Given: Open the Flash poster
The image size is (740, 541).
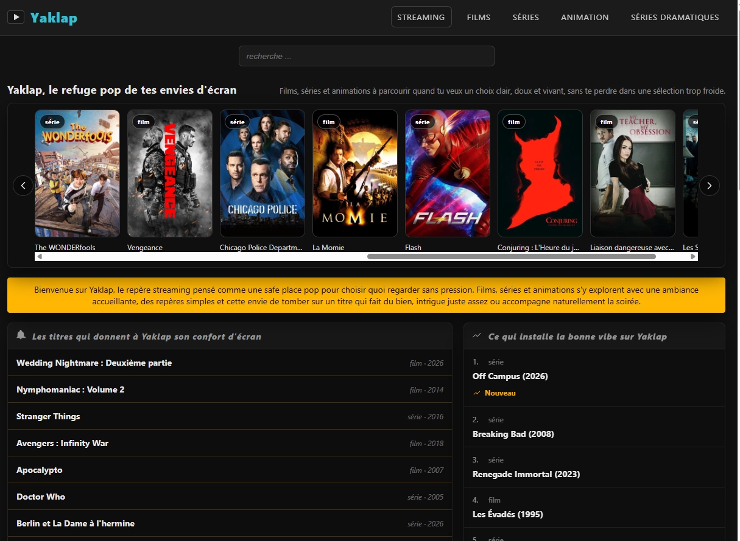Looking at the screenshot, I should coord(448,173).
